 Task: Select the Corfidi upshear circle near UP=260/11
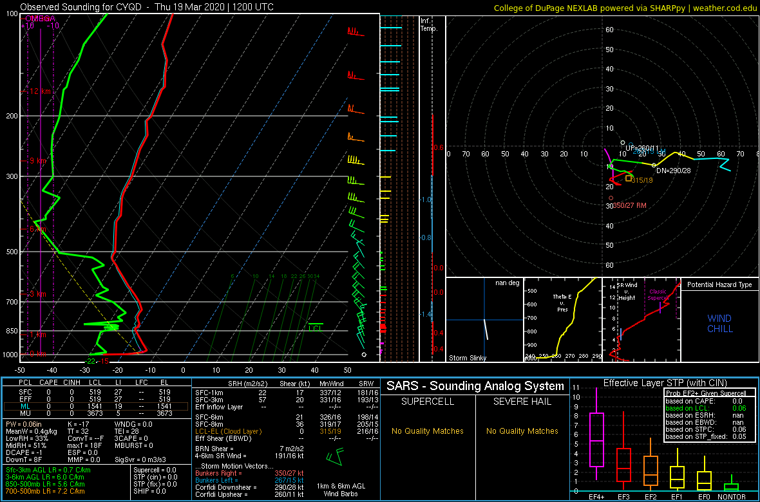click(623, 142)
